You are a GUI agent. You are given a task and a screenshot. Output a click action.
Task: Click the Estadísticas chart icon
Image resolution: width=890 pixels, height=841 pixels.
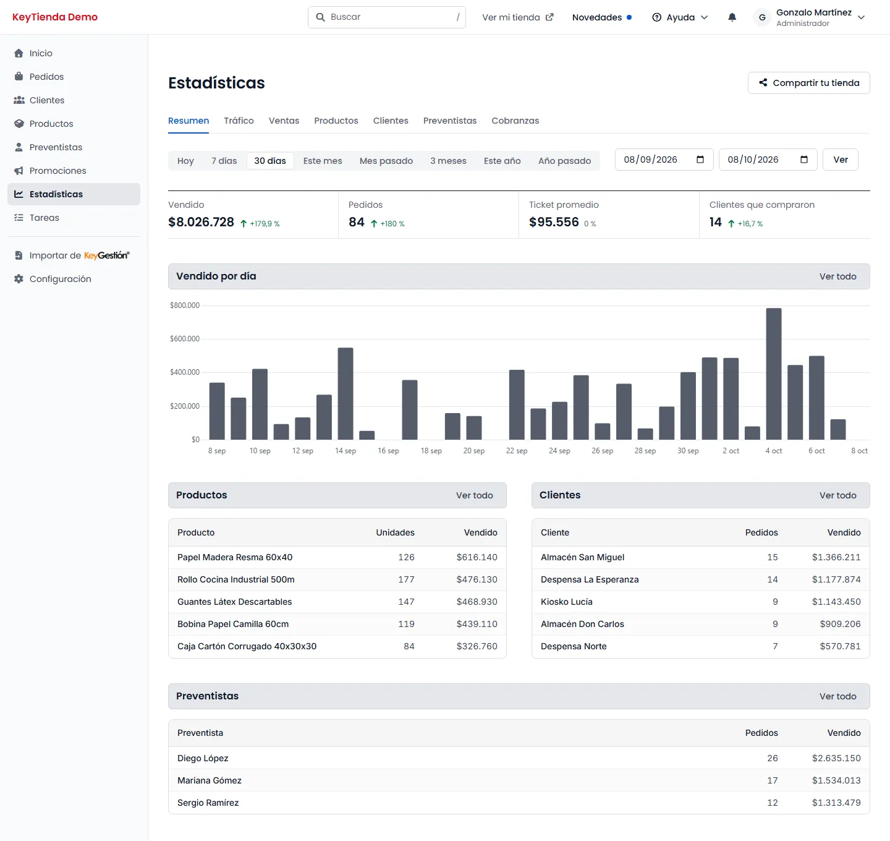(19, 194)
